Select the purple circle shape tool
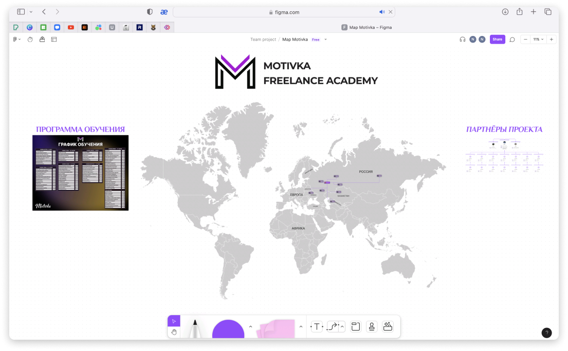 (228, 329)
